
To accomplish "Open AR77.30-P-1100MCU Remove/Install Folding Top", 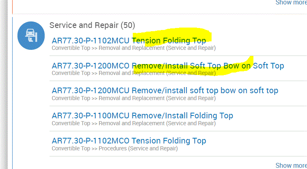I will click(x=142, y=116).
